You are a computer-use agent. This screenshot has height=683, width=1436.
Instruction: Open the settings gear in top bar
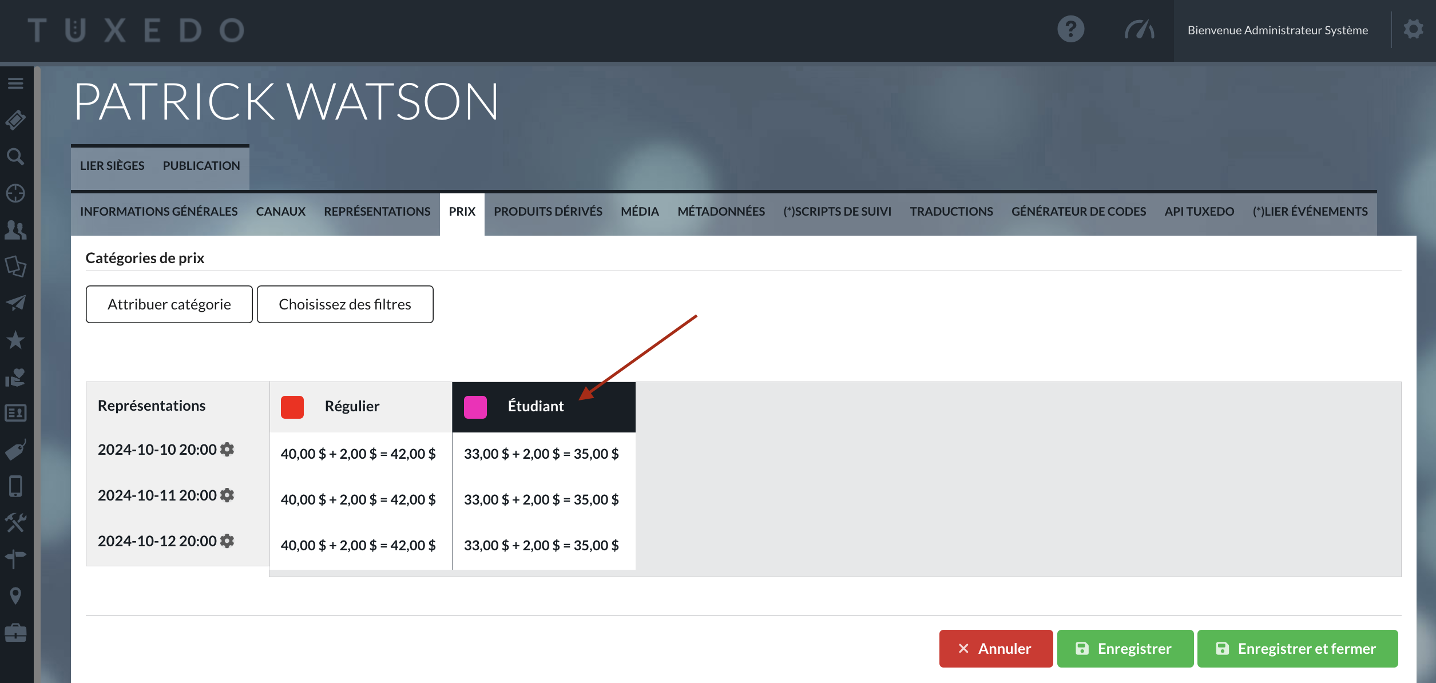[1413, 29]
